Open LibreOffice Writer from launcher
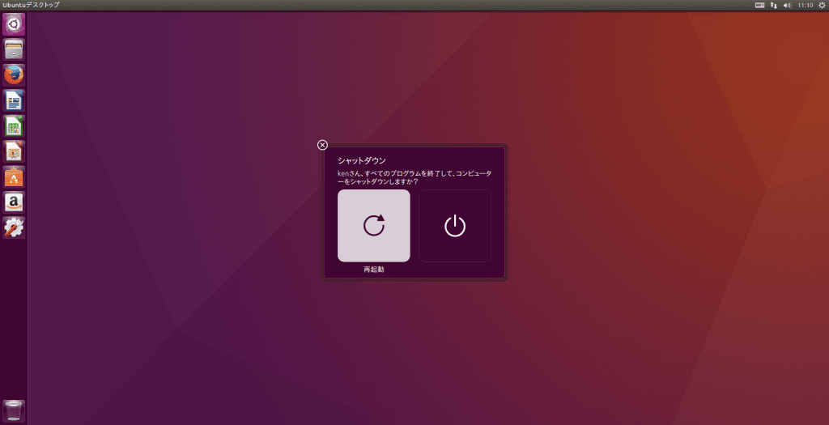This screenshot has height=425, width=829. tap(14, 100)
